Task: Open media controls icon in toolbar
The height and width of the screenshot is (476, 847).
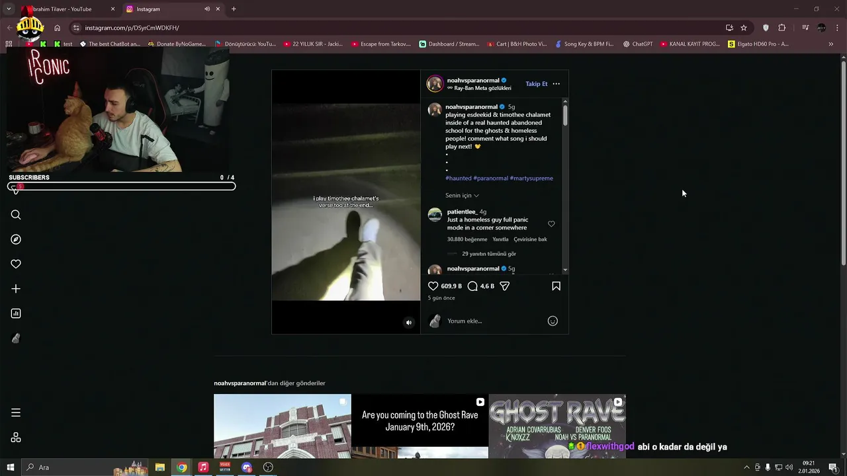Action: click(805, 28)
